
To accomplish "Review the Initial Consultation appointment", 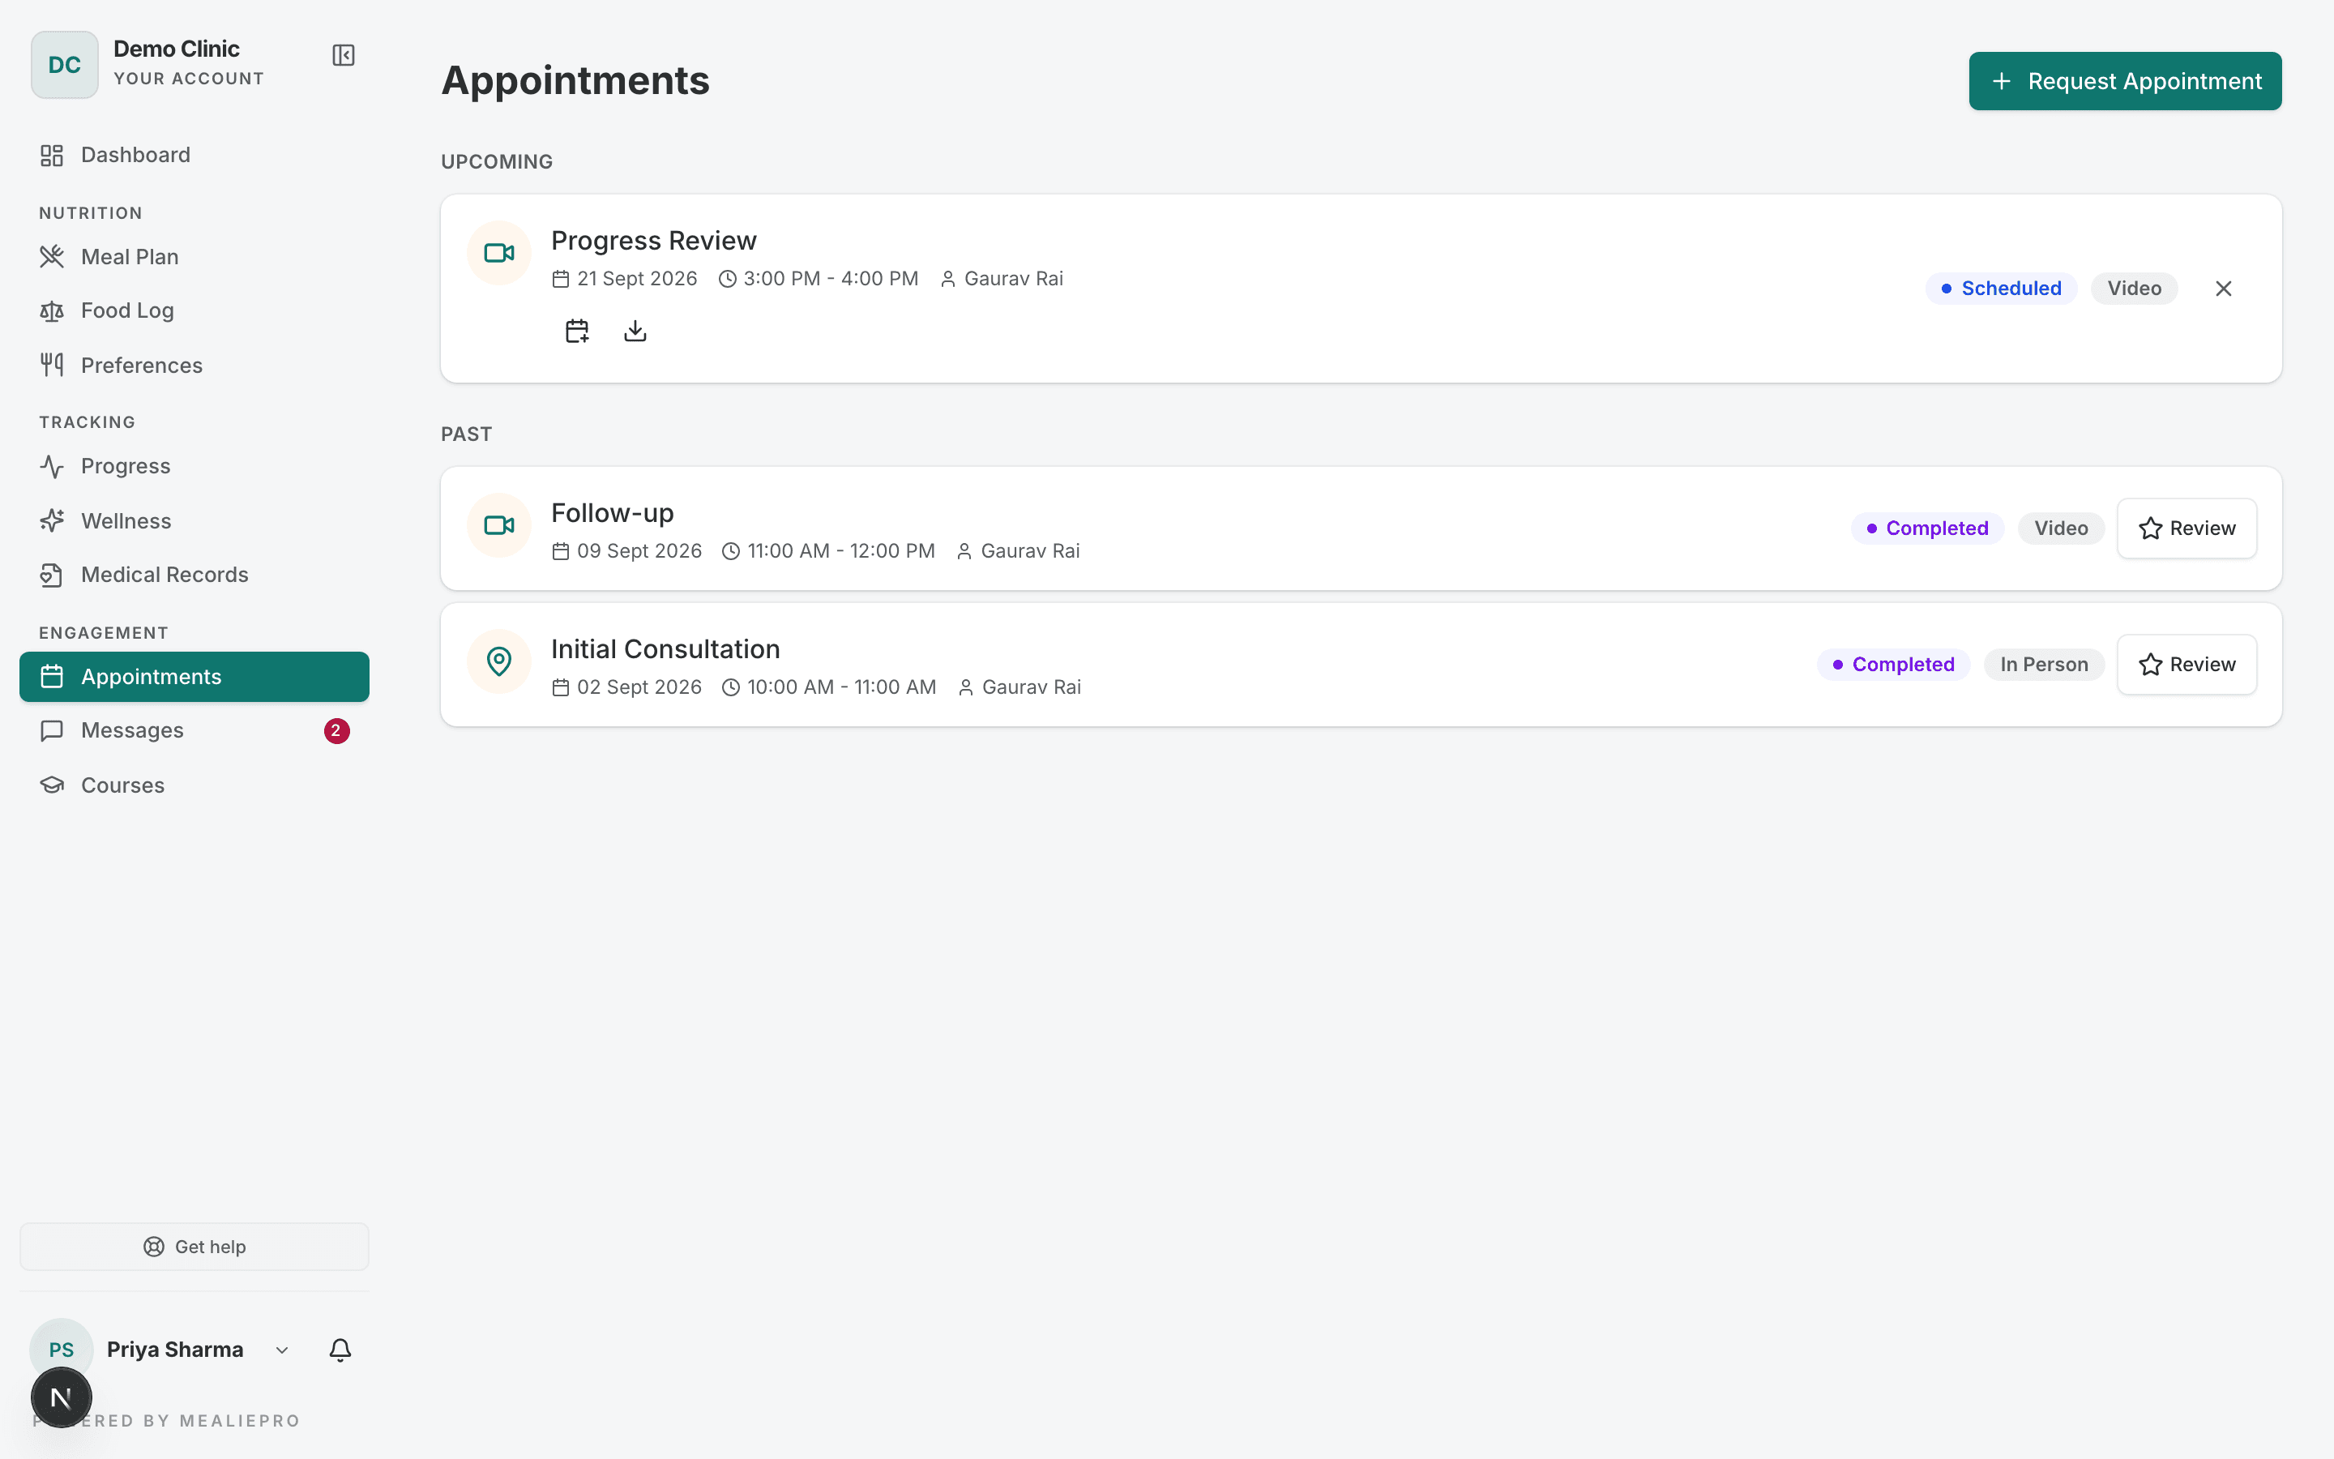I will 2187,664.
